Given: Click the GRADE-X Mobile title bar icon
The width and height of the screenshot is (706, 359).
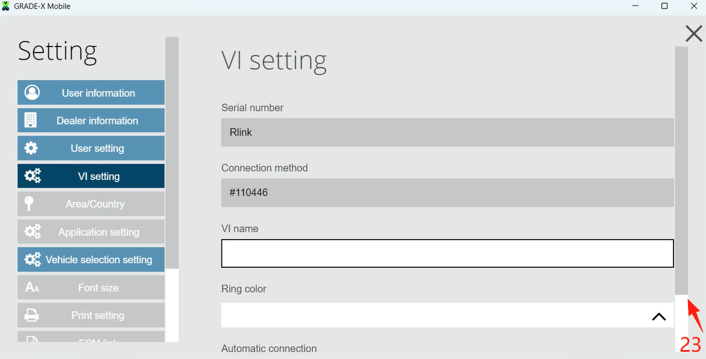Looking at the screenshot, I should pos(6,6).
